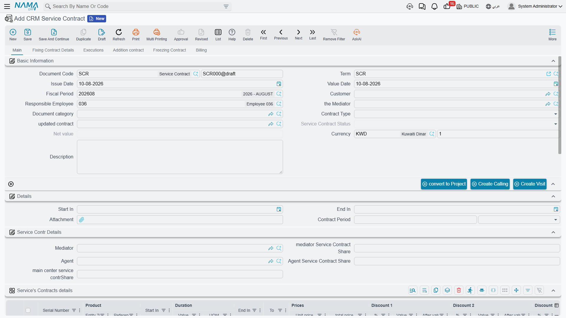This screenshot has height=318, width=566.
Task: Open the Freezing Contract tab
Action: point(170,50)
